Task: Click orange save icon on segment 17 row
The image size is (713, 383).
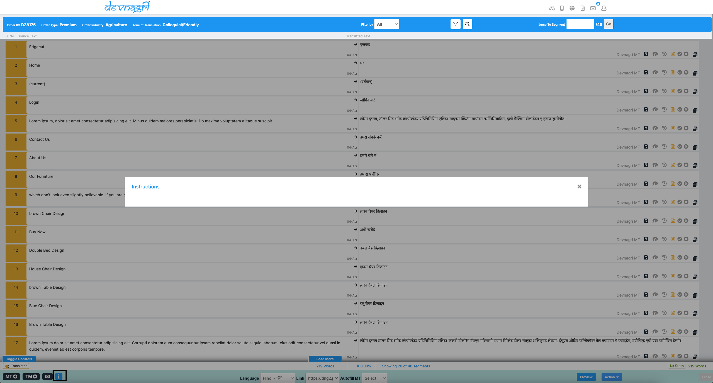Action: coord(673,356)
